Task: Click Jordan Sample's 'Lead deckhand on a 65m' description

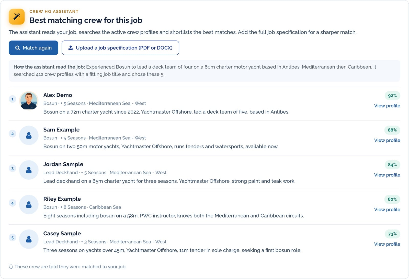Action: (x=169, y=181)
